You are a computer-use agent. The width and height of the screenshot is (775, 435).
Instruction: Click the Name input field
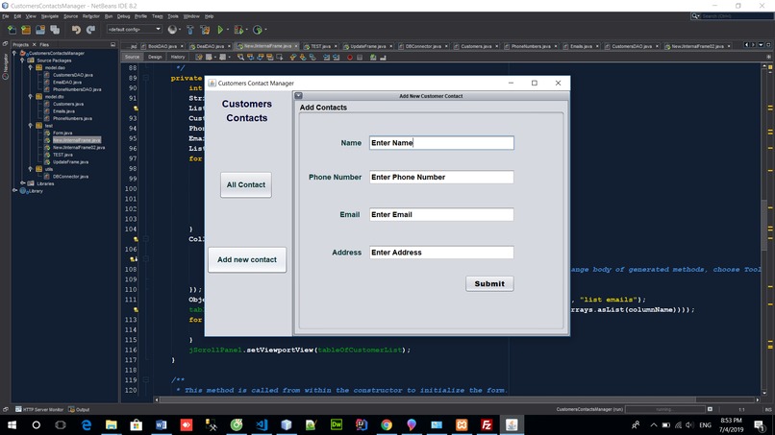pos(441,143)
